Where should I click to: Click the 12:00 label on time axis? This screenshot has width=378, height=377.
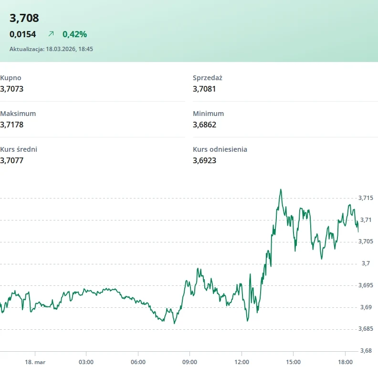click(x=242, y=362)
